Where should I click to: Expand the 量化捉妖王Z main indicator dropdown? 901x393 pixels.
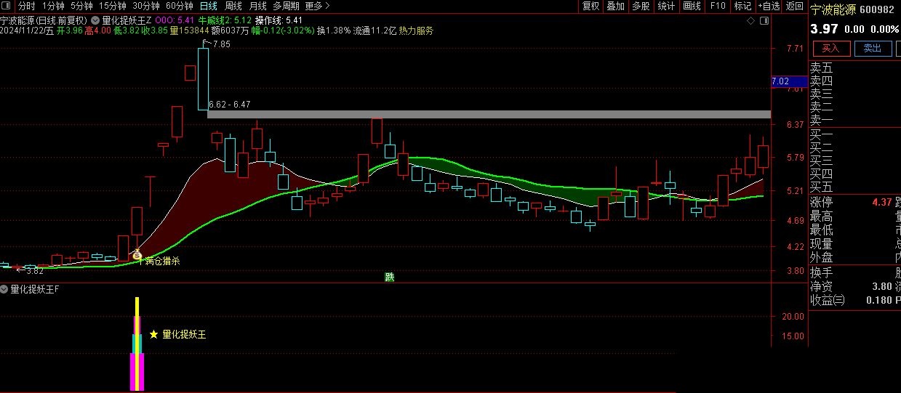(96, 20)
